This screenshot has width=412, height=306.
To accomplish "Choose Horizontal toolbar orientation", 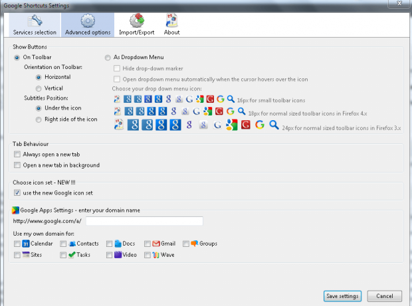I will click(39, 77).
